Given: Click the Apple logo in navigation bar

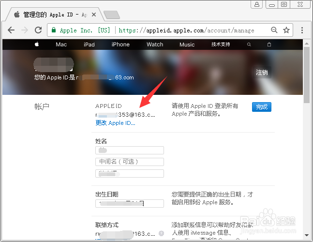Looking at the screenshot, I should [x=37, y=44].
